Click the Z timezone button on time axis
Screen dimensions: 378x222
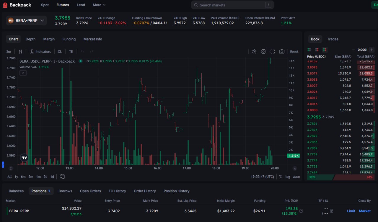[11, 168]
